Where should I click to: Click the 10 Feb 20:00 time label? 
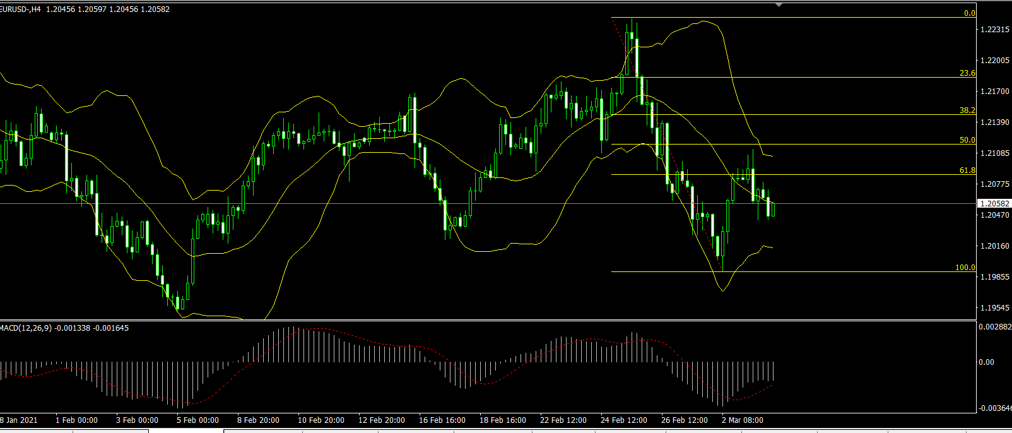click(321, 420)
